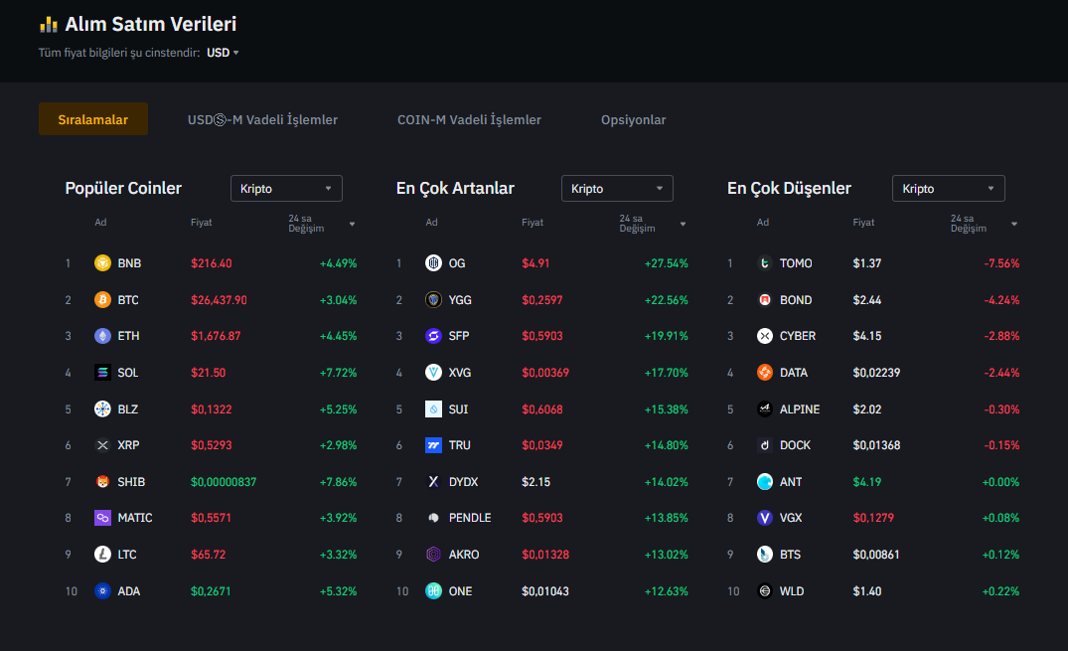The image size is (1068, 651).
Task: Sort Popüler Coinler by 24 sa Değişim
Action: 321,224
